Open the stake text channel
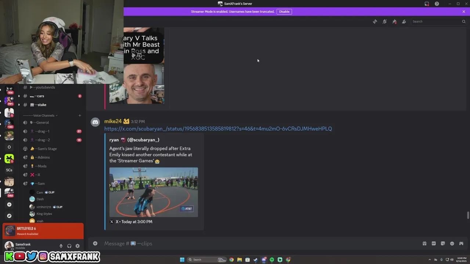470x264 pixels. [52, 105]
